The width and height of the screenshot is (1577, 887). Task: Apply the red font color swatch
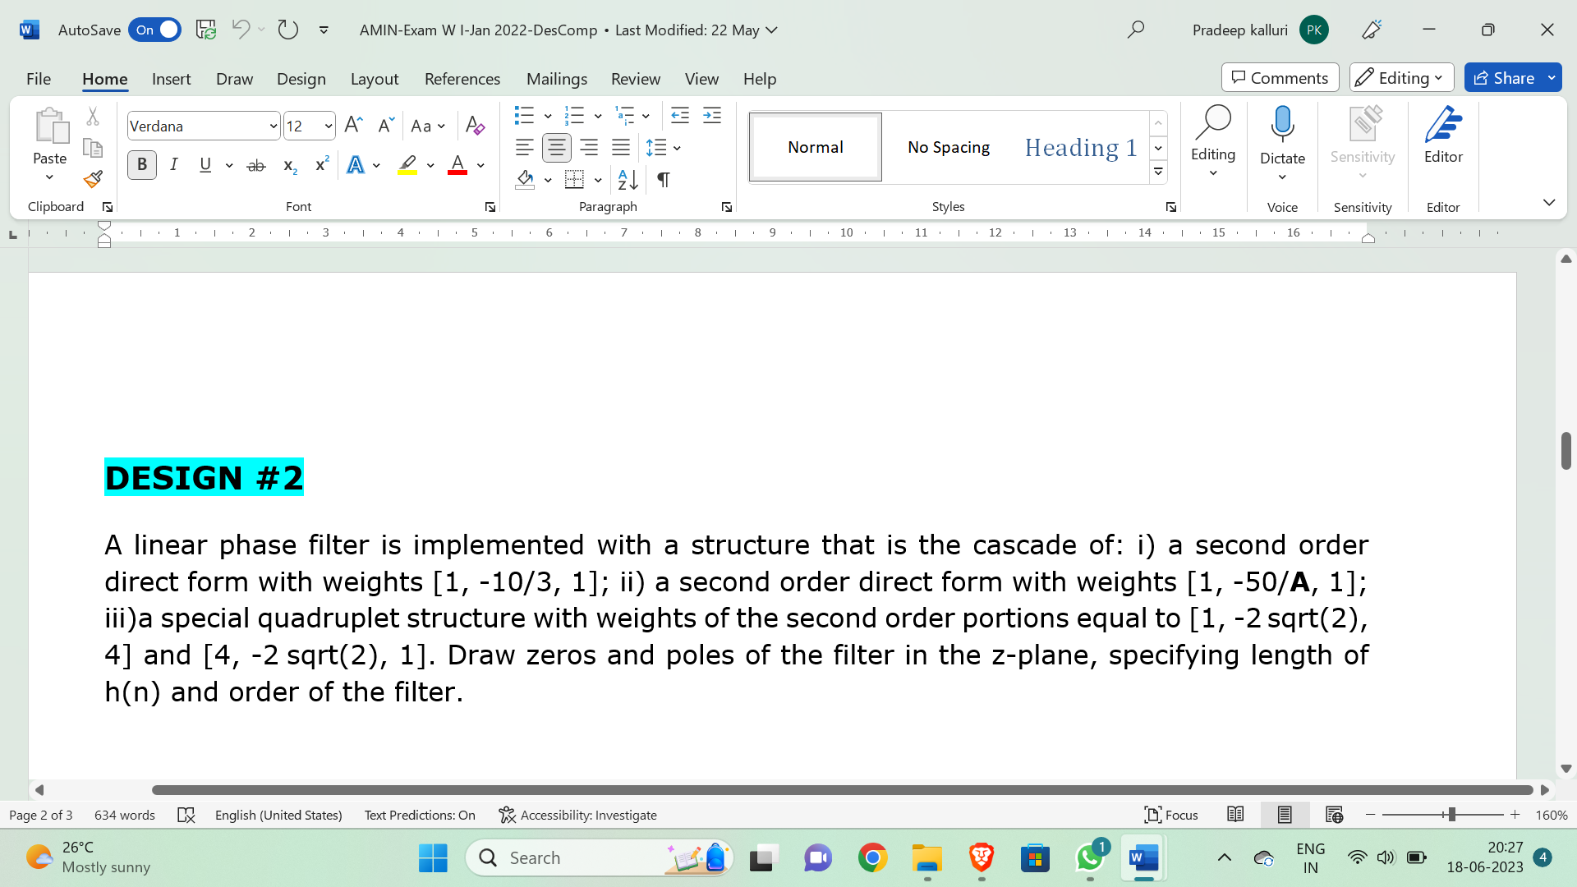(457, 165)
